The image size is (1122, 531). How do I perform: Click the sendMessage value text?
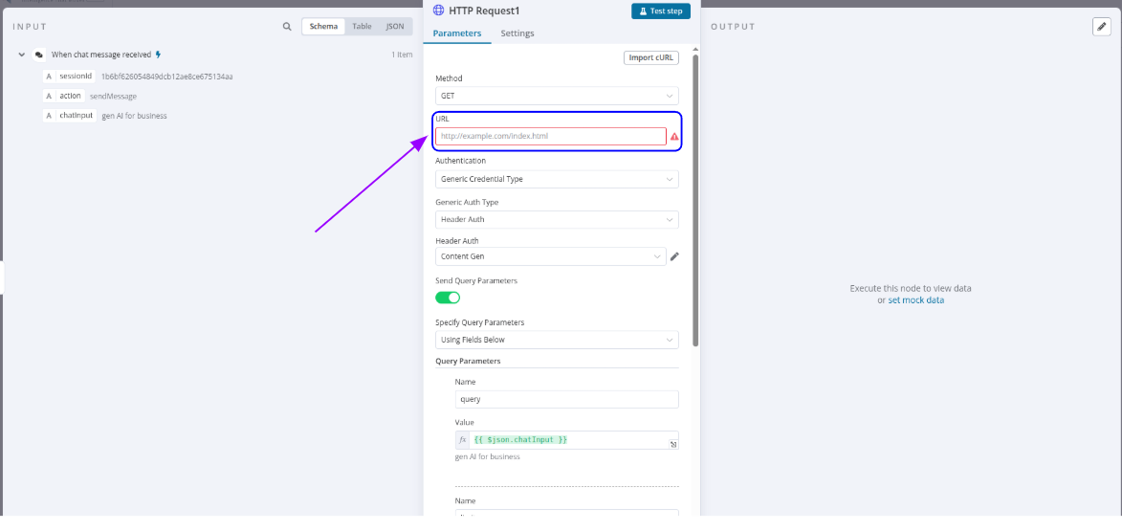point(113,96)
